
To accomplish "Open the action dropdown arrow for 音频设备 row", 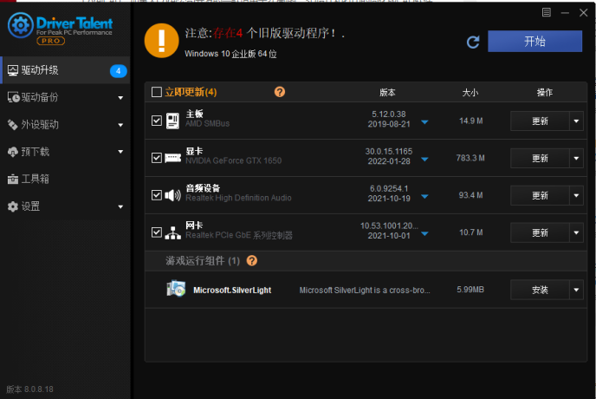I will 576,195.
